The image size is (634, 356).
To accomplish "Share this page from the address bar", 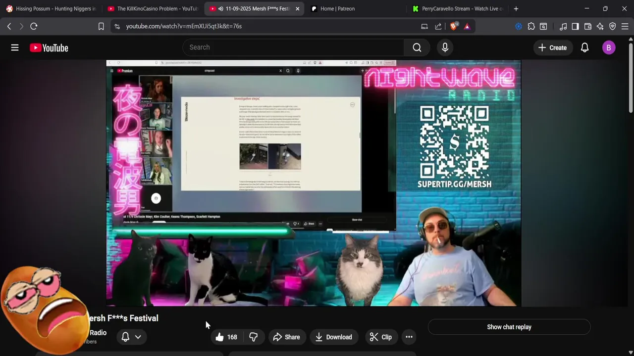I will tap(438, 26).
